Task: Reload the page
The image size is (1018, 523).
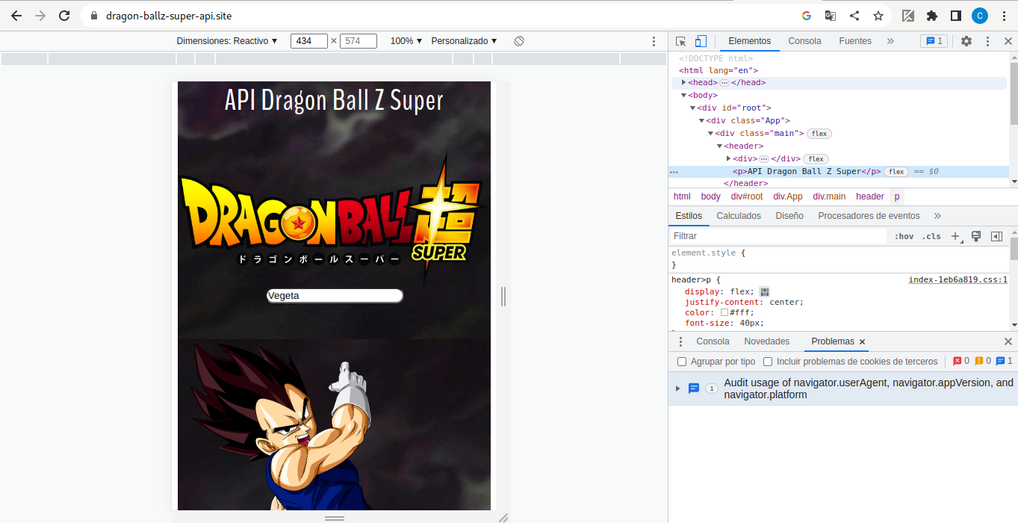Action: pyautogui.click(x=64, y=16)
